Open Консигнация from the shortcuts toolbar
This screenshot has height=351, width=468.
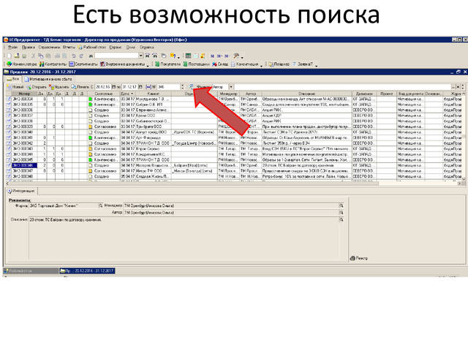[x=245, y=64]
